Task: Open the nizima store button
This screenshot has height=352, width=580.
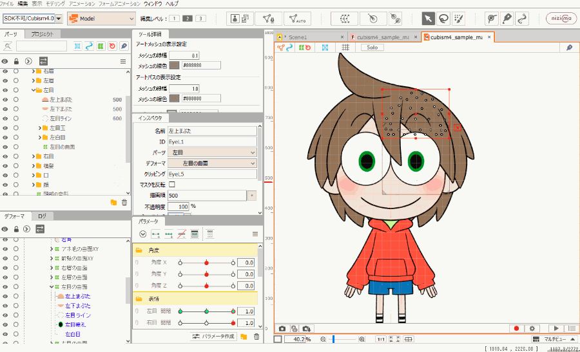Action: (561, 19)
